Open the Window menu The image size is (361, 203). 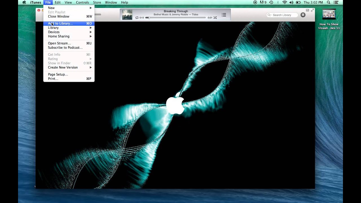click(111, 3)
